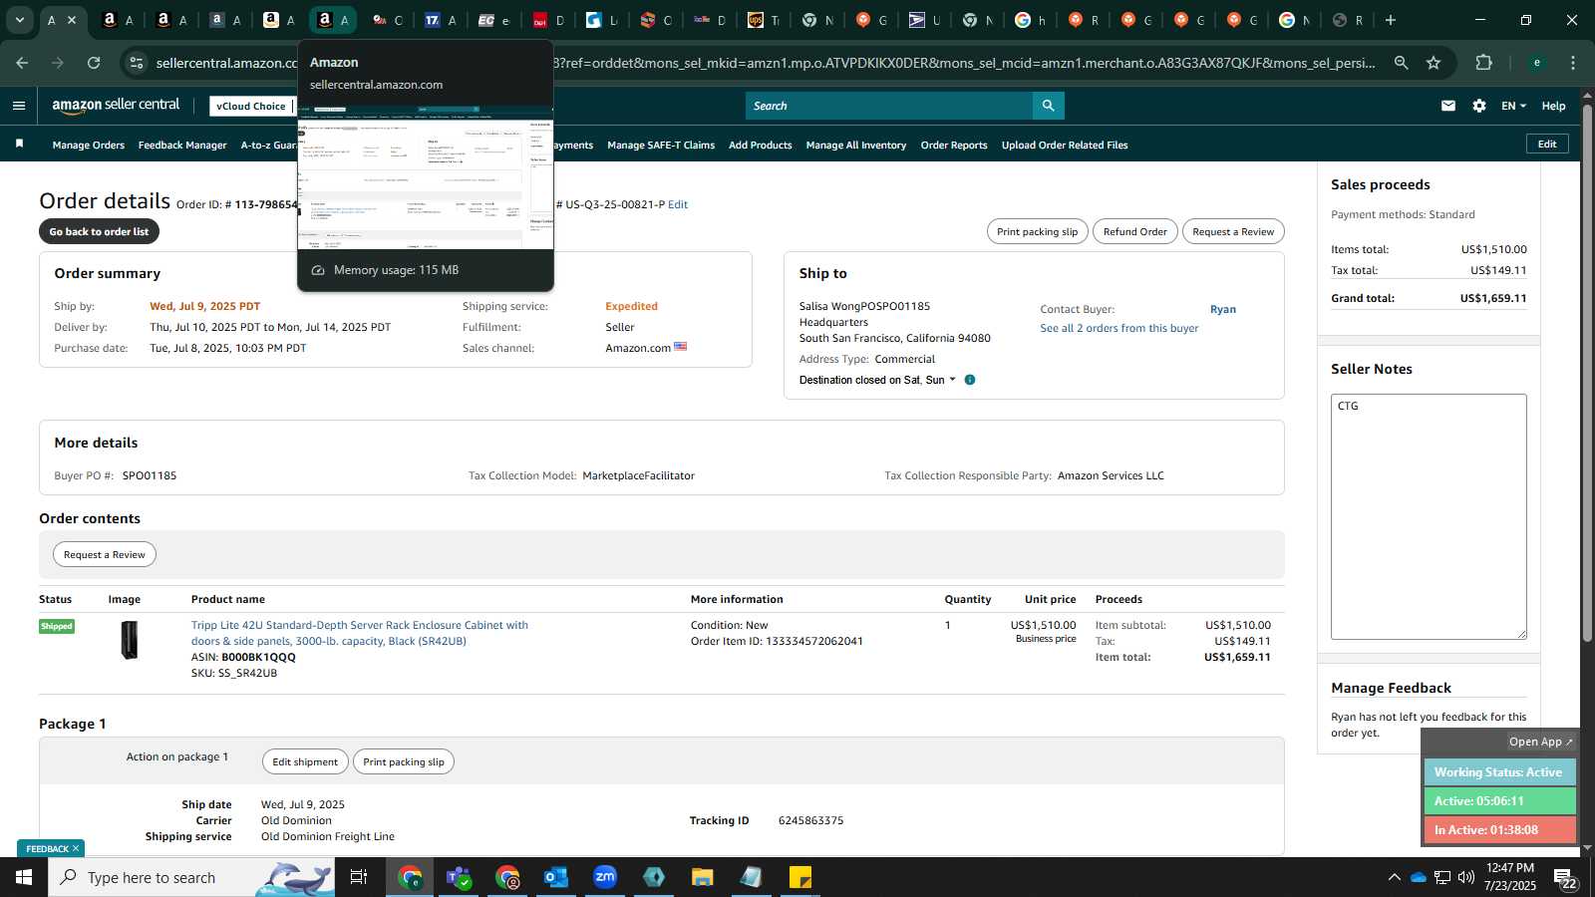Open the notification center icon
This screenshot has width=1595, height=897.
[x=1564, y=878]
